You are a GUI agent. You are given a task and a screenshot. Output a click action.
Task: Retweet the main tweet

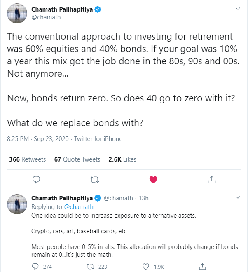tap(95, 180)
